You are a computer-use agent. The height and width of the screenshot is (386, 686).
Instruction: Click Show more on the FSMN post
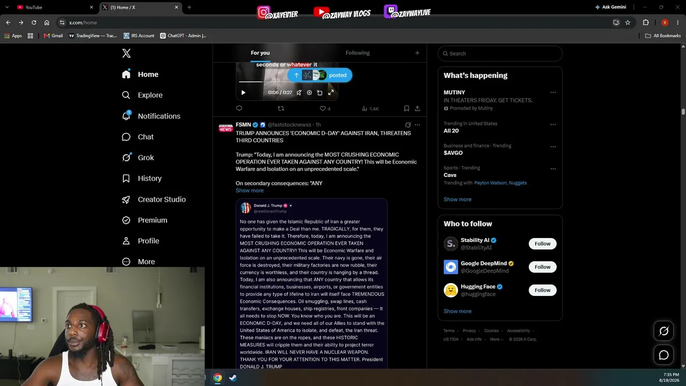[x=250, y=190]
